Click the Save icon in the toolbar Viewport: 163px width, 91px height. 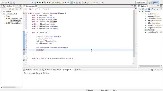(11, 3)
